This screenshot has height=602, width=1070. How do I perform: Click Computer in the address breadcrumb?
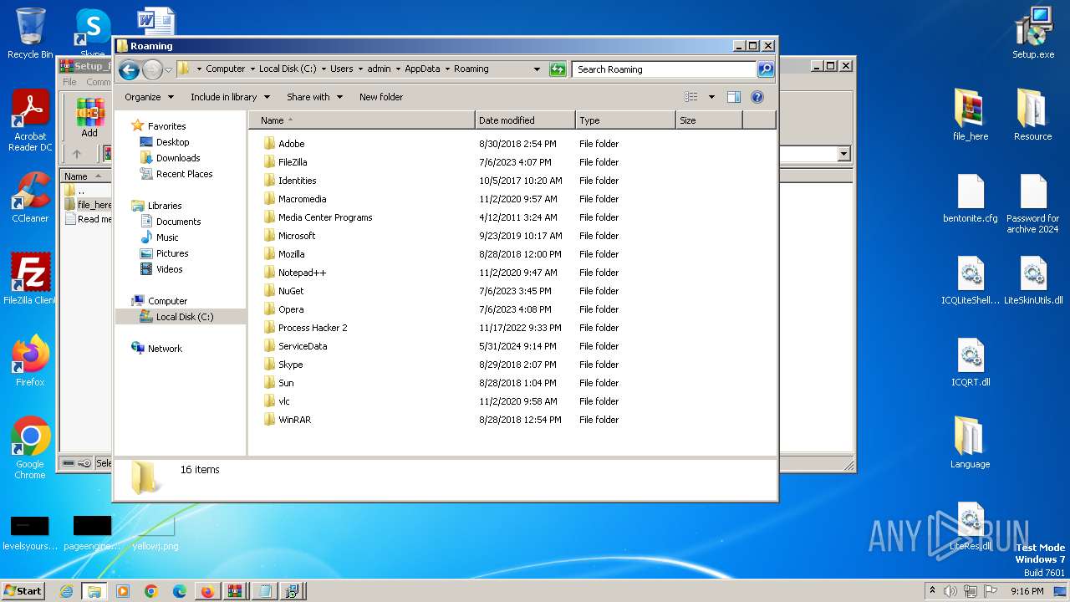point(226,69)
